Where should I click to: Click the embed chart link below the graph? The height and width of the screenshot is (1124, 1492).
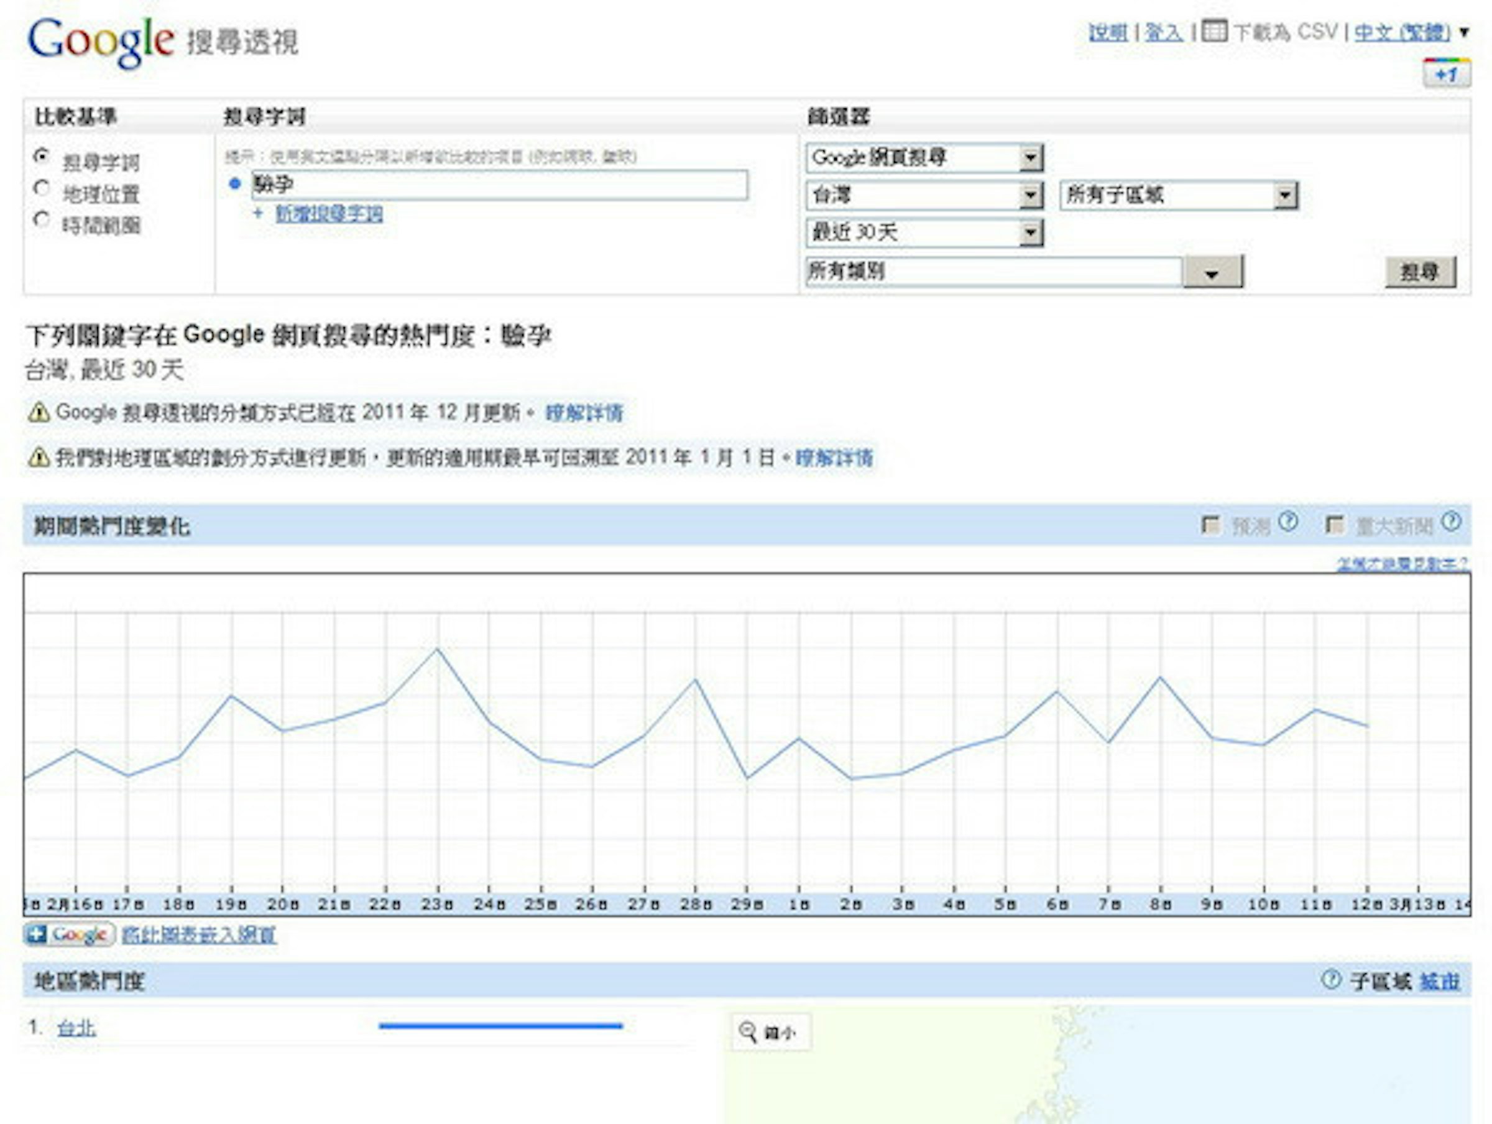tap(199, 934)
